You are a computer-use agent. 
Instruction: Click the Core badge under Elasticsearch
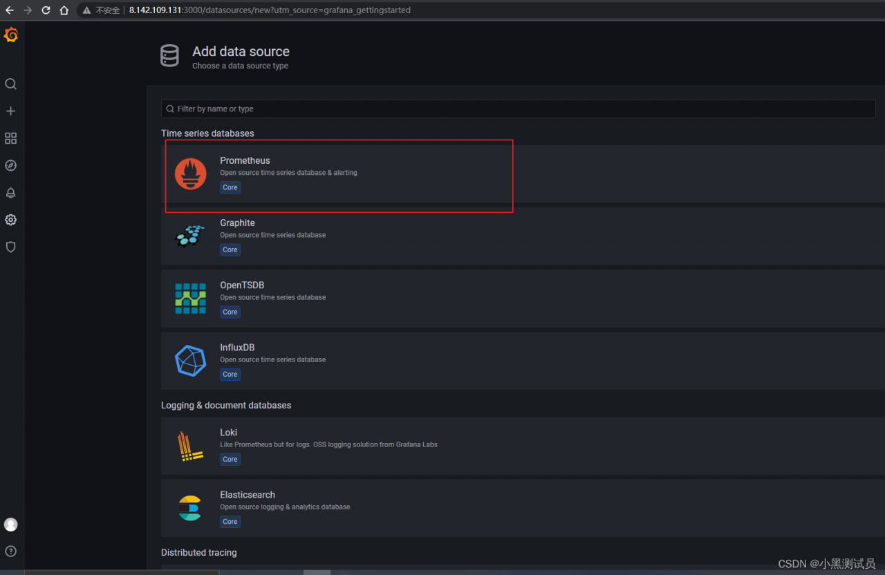(x=230, y=521)
